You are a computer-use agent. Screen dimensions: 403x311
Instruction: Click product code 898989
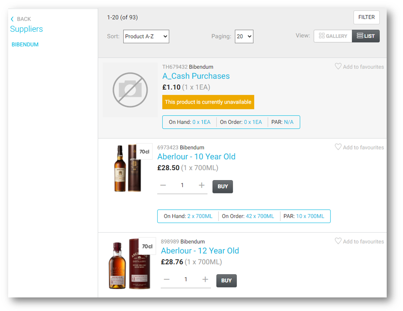(x=170, y=242)
